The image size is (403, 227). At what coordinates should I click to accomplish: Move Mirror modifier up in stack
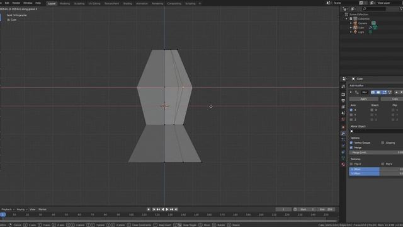(396, 92)
